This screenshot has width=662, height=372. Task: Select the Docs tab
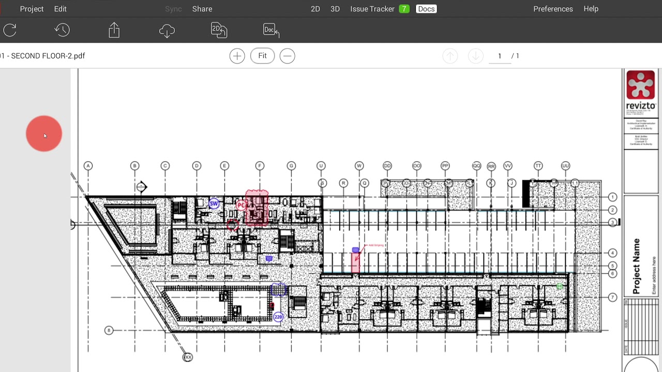[426, 9]
